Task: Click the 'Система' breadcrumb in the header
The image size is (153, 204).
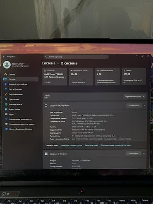Action: tap(48, 63)
